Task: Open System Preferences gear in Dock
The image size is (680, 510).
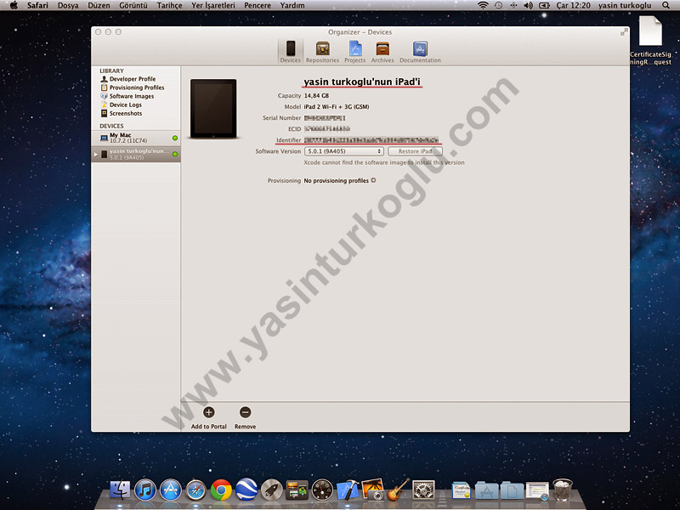Action: [x=423, y=490]
